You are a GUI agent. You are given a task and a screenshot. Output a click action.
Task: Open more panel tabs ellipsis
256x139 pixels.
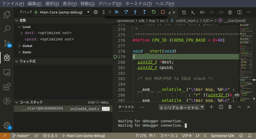click(142, 107)
